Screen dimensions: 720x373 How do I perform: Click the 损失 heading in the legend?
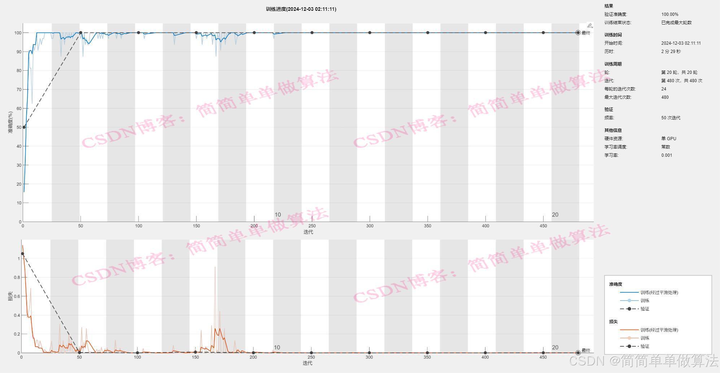click(614, 322)
